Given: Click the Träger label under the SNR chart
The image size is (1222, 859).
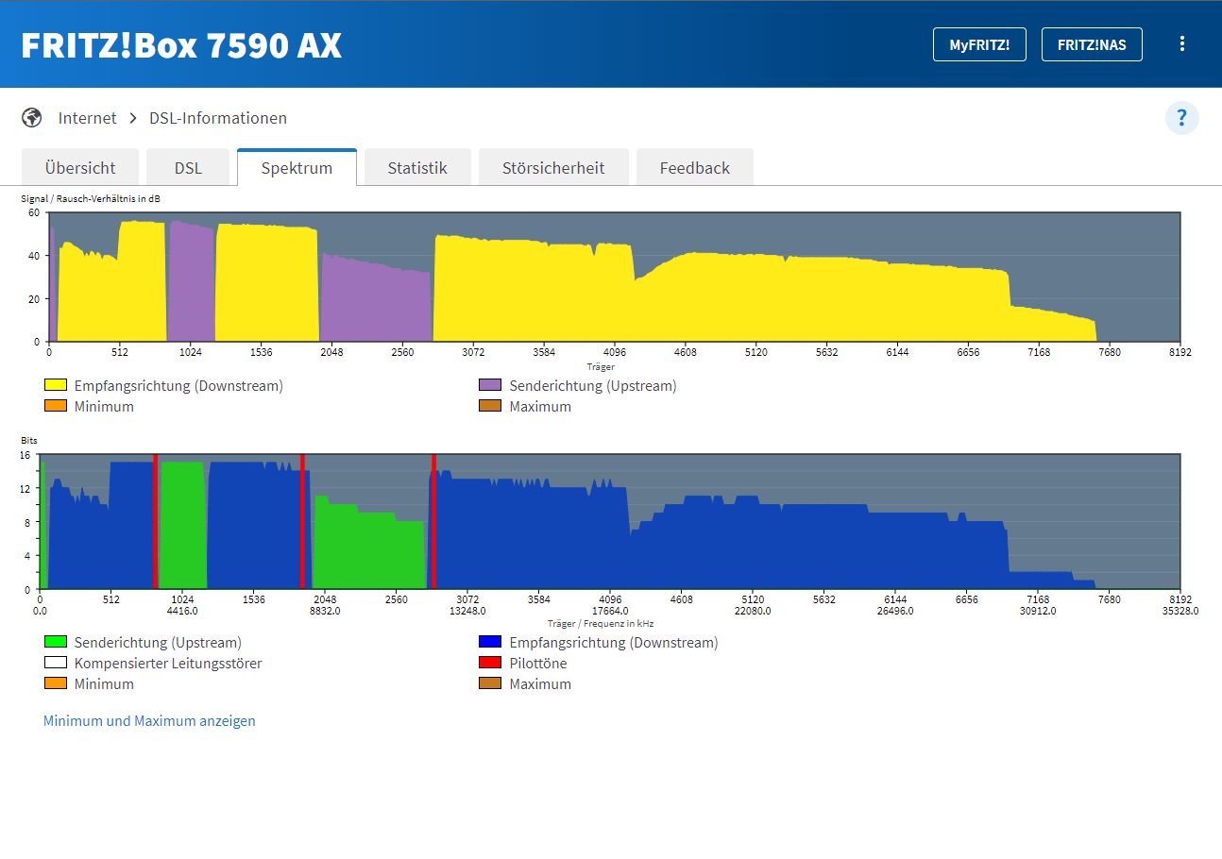Looking at the screenshot, I should tap(601, 366).
